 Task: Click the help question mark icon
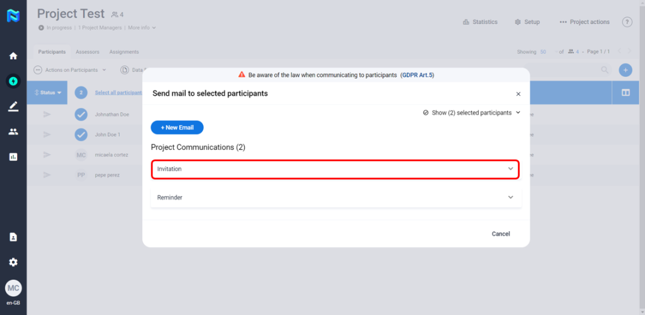(627, 22)
